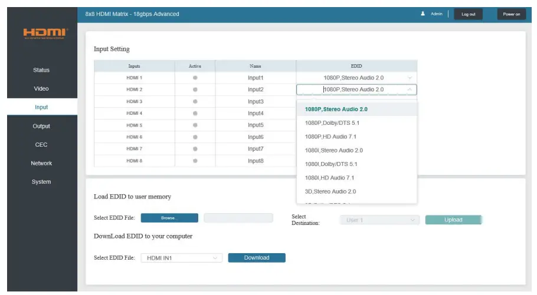Open the HDMI IN1 EDID file dropdown
The width and height of the screenshot is (537, 295).
(x=182, y=258)
